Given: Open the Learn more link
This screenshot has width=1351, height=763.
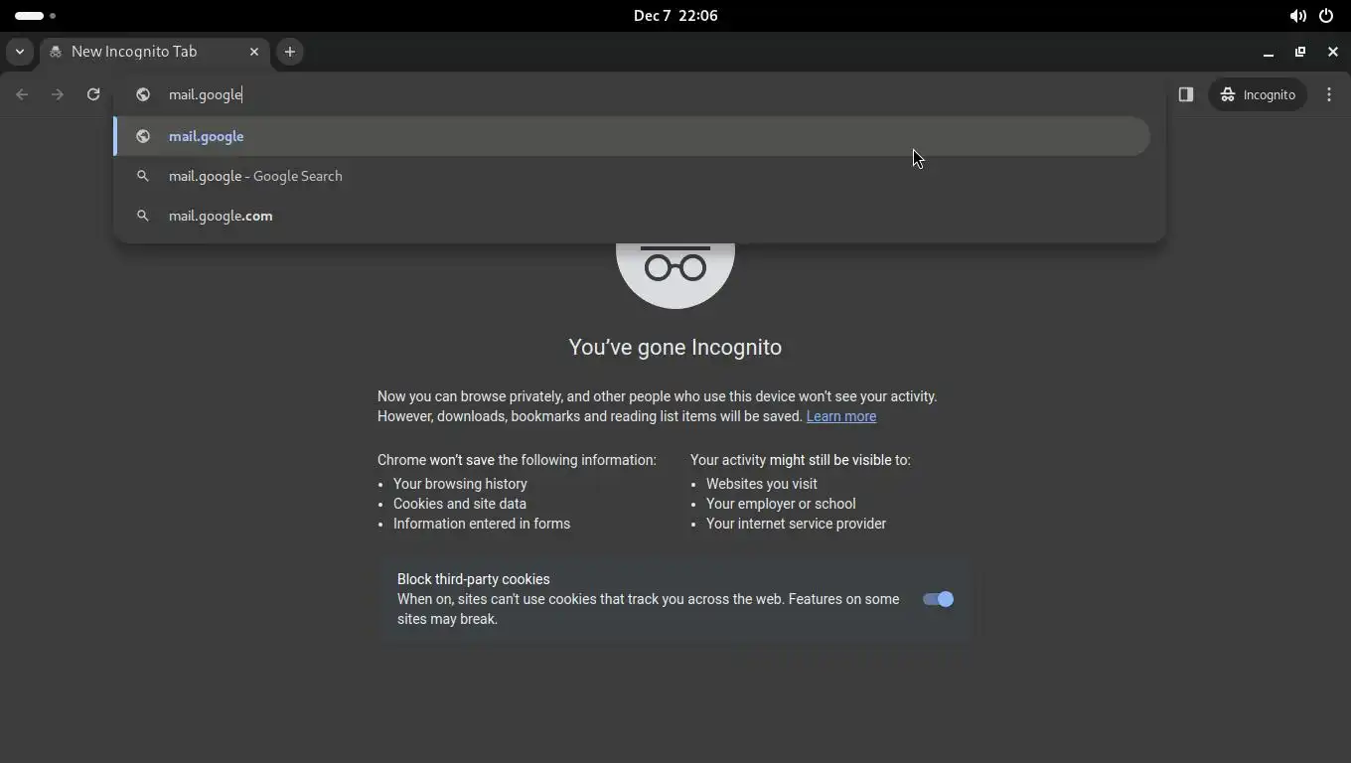Looking at the screenshot, I should 841,416.
